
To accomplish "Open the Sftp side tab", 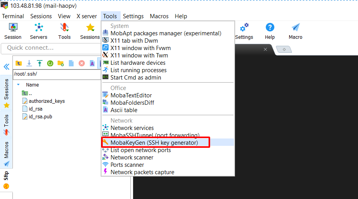I will pyautogui.click(x=6, y=180).
